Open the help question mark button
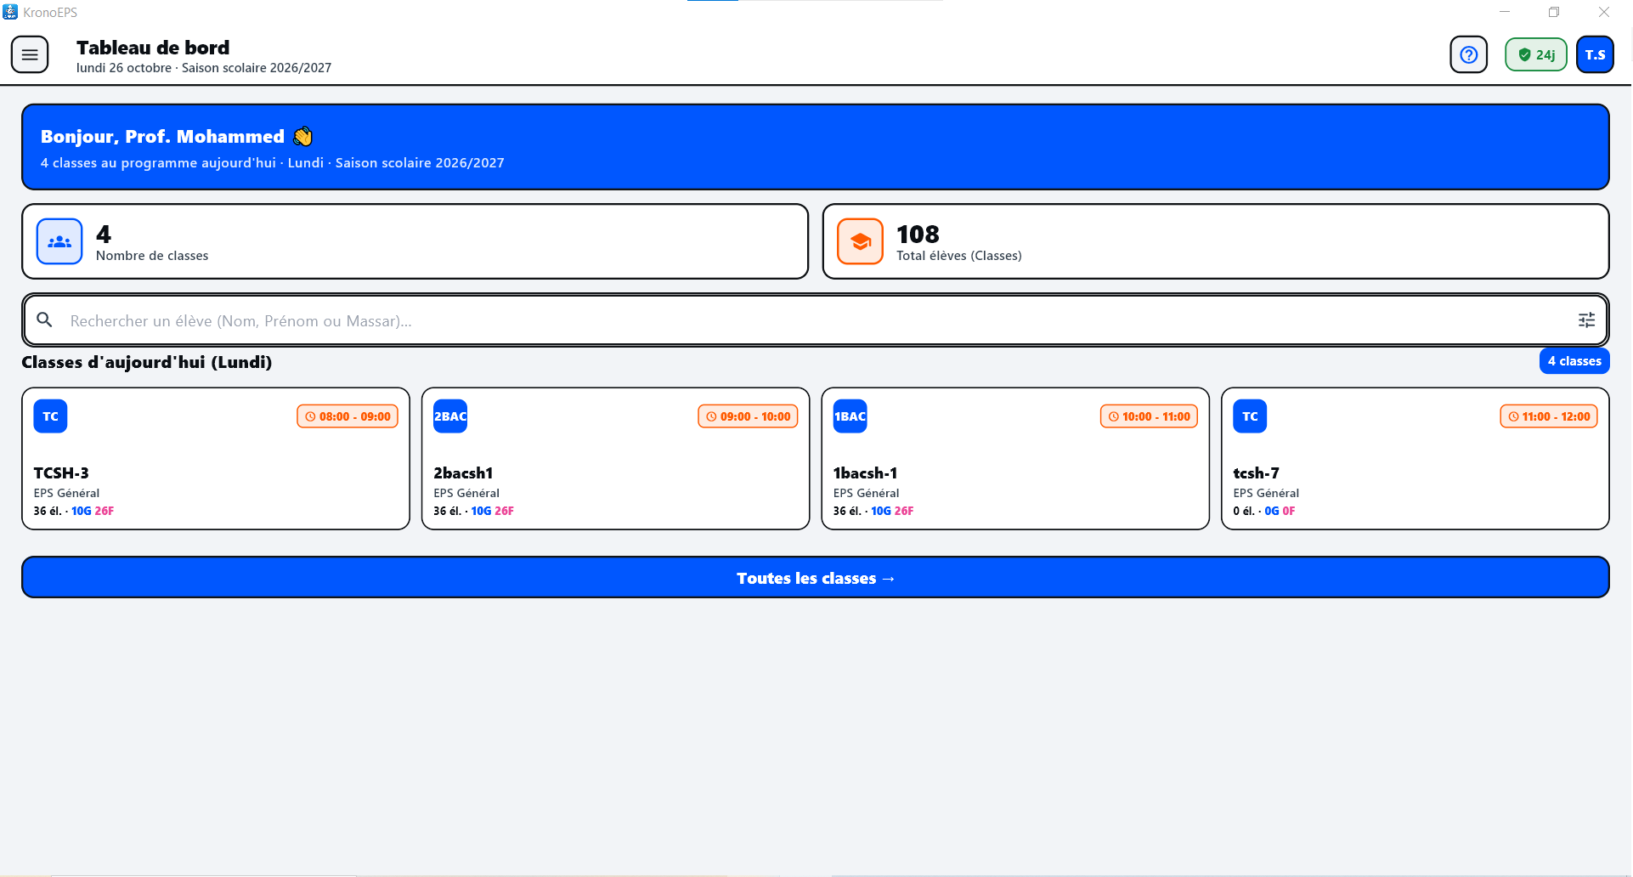This screenshot has width=1633, height=877. click(1468, 55)
